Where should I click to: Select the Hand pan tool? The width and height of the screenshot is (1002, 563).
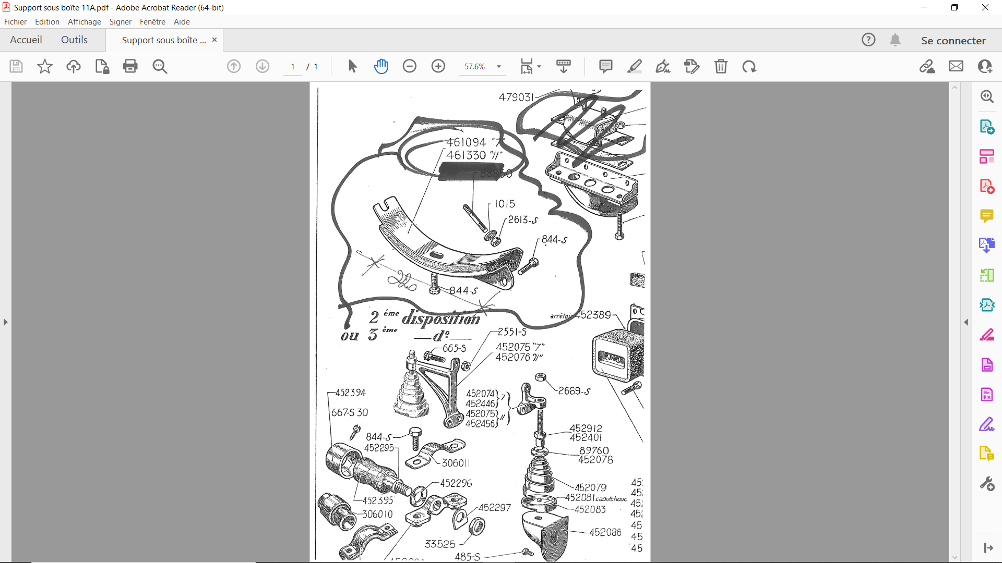point(381,66)
